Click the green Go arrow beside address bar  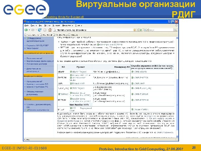141,30
